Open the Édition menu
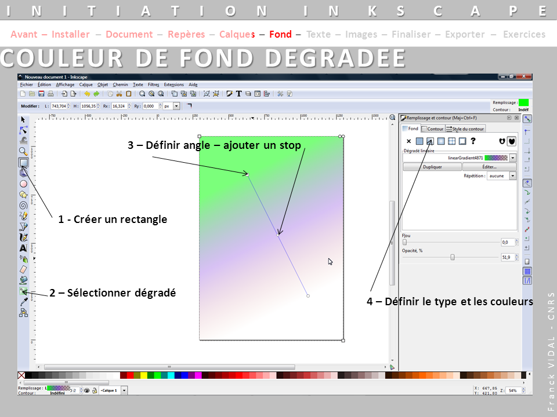Screen dimensions: 557x417 45,85
